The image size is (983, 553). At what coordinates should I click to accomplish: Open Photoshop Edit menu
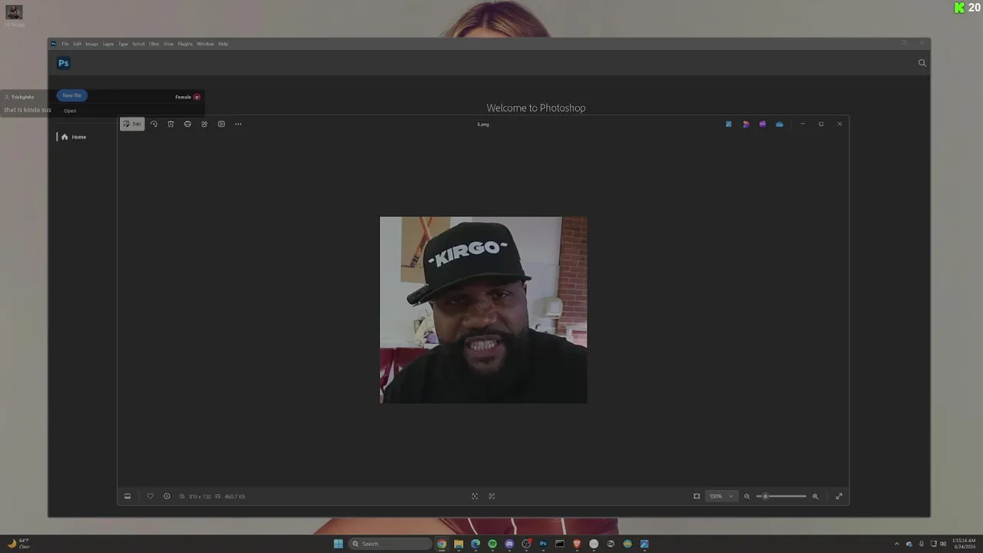click(78, 44)
